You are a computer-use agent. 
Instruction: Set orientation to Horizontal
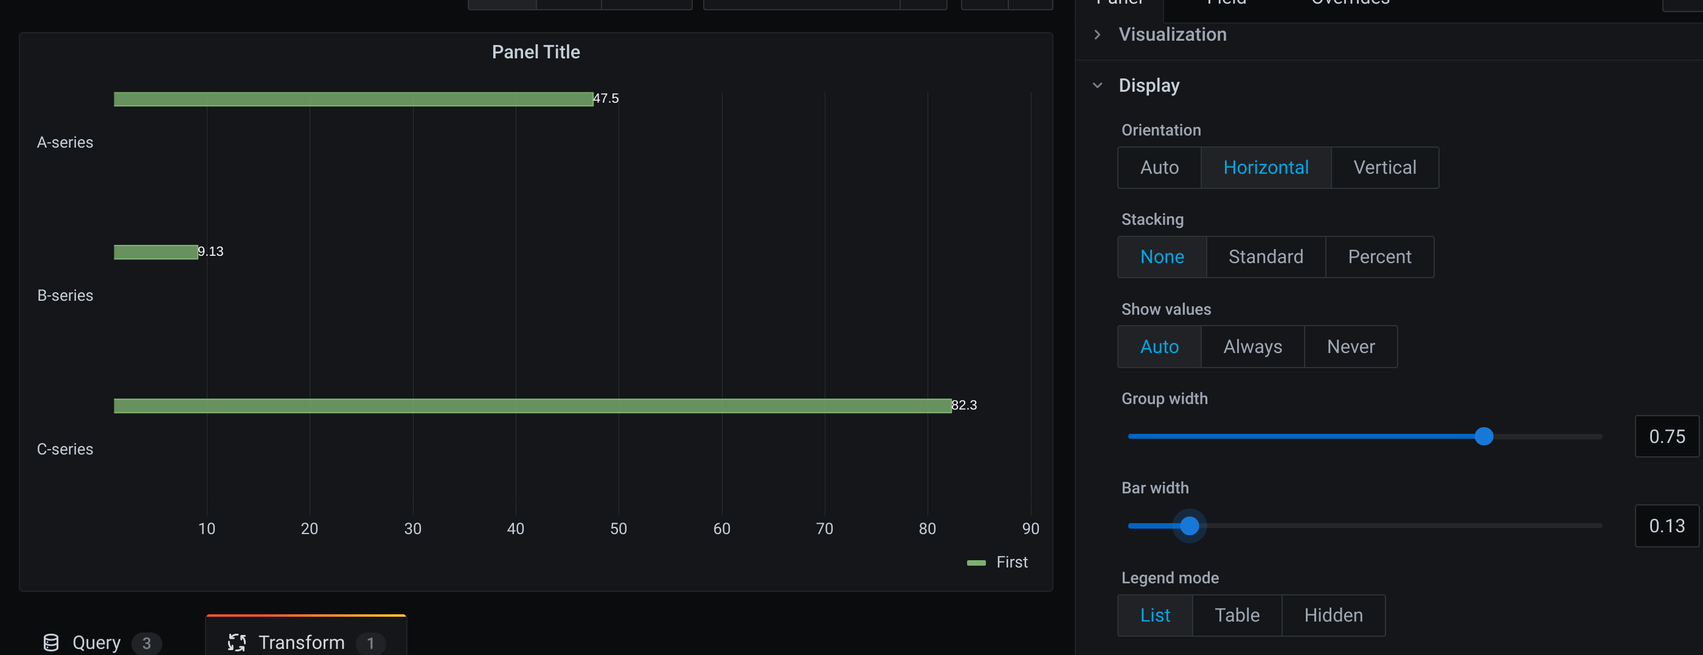[x=1265, y=168]
